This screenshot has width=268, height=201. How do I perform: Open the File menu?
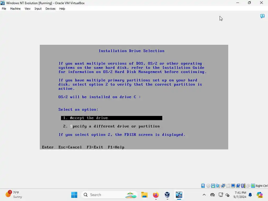[x=4, y=9]
